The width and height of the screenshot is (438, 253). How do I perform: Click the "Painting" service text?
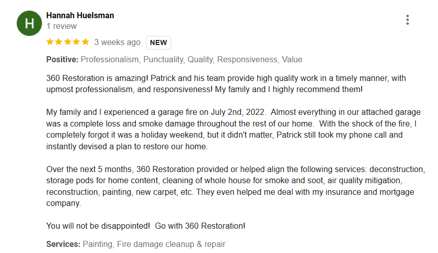pyautogui.click(x=98, y=244)
